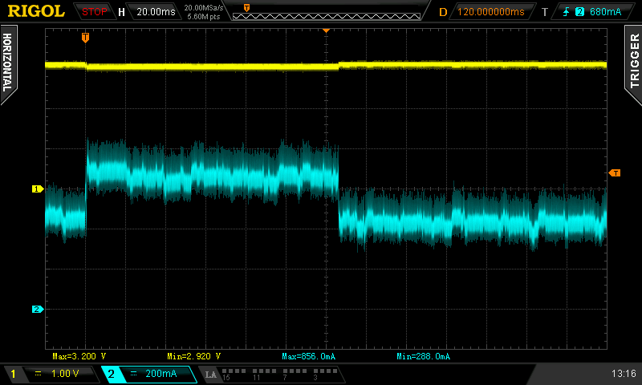Viewport: 642px width, 385px height.
Task: Click the 680mA trigger level value
Action: tap(605, 12)
